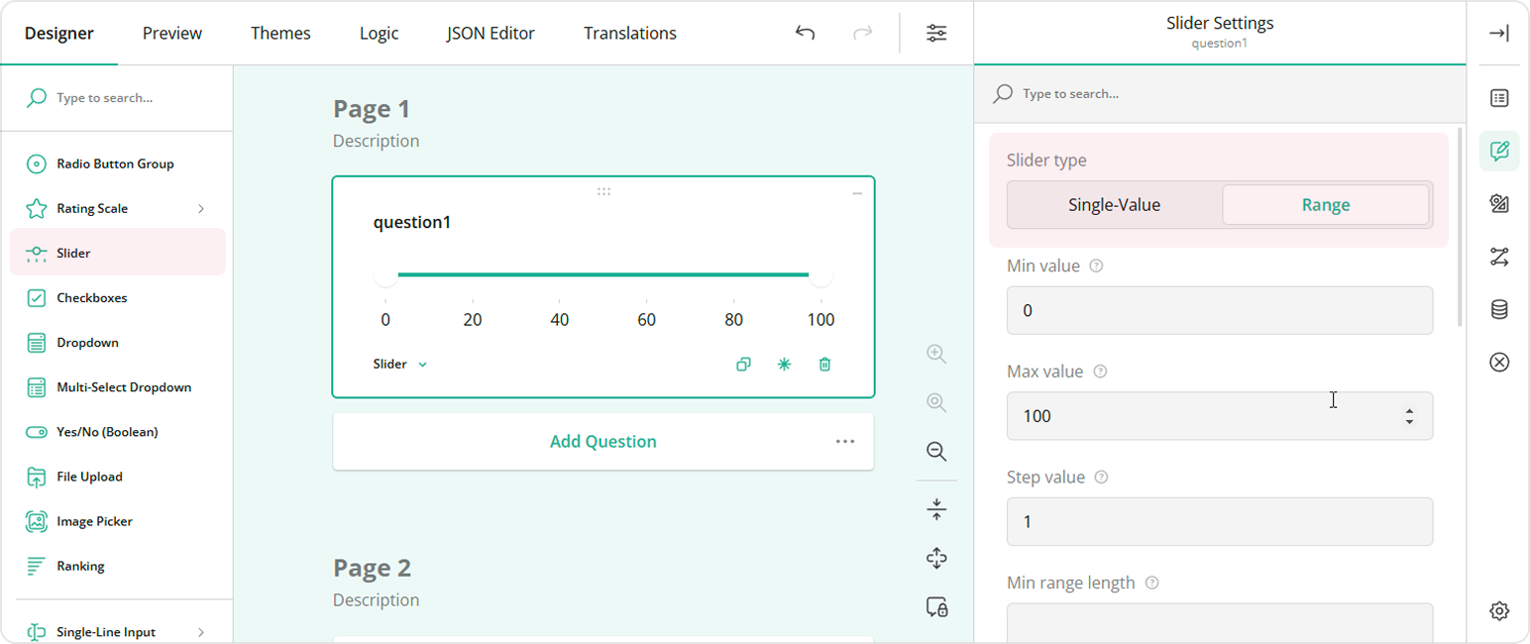1530x644 pixels.
Task: Open the Data category in the settings sidebar
Action: (x=1499, y=309)
